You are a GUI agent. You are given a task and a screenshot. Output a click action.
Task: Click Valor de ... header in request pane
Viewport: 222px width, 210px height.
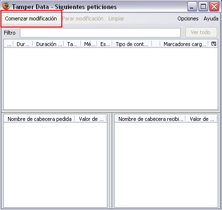tap(91, 119)
